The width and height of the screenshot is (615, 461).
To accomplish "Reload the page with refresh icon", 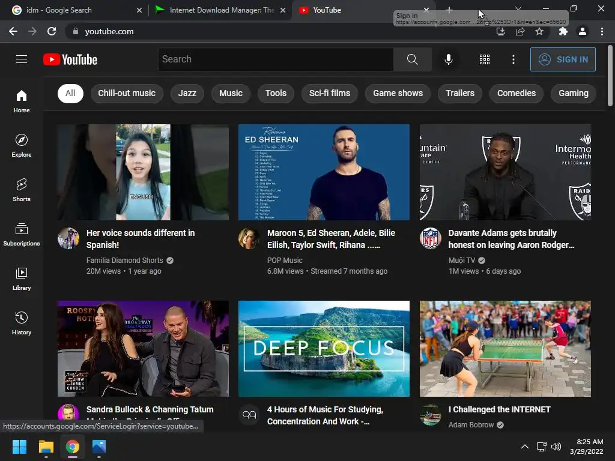I will point(52,31).
